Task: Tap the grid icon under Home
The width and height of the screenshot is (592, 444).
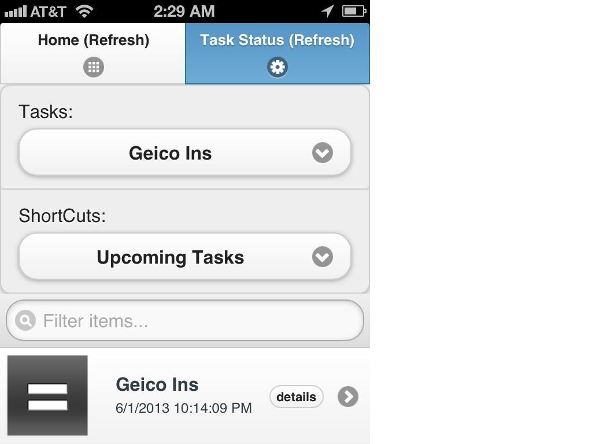Action: tap(94, 67)
